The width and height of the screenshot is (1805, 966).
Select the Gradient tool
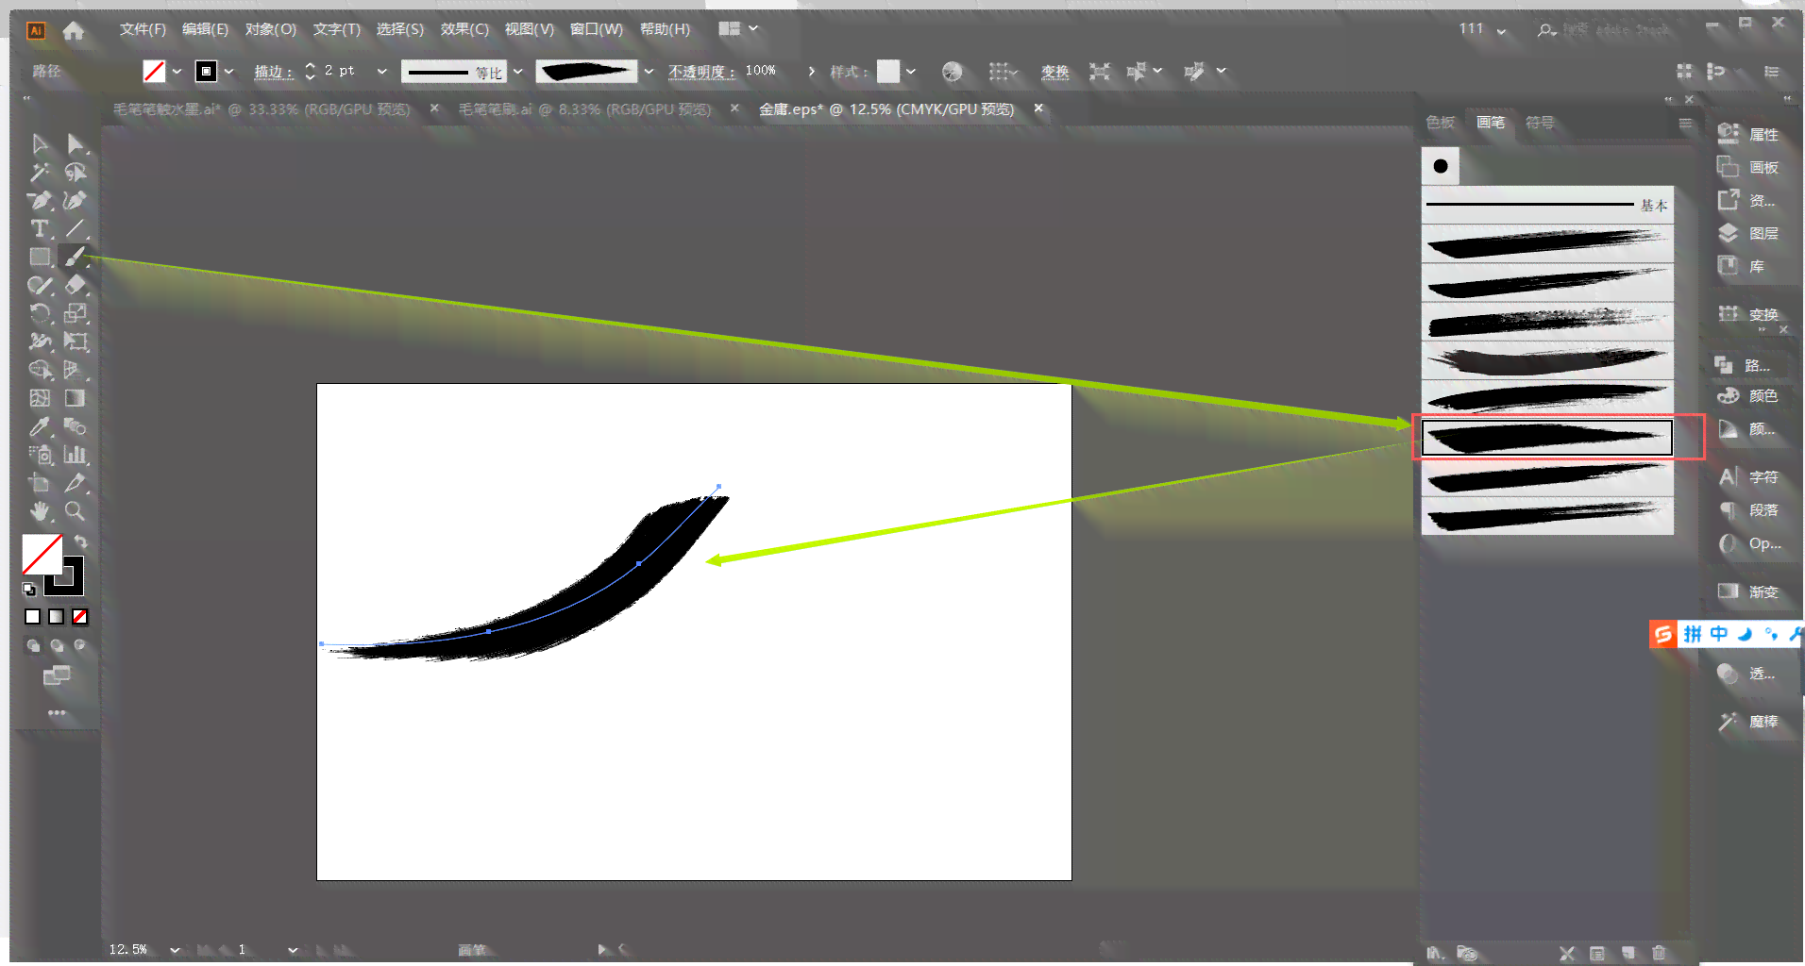76,398
